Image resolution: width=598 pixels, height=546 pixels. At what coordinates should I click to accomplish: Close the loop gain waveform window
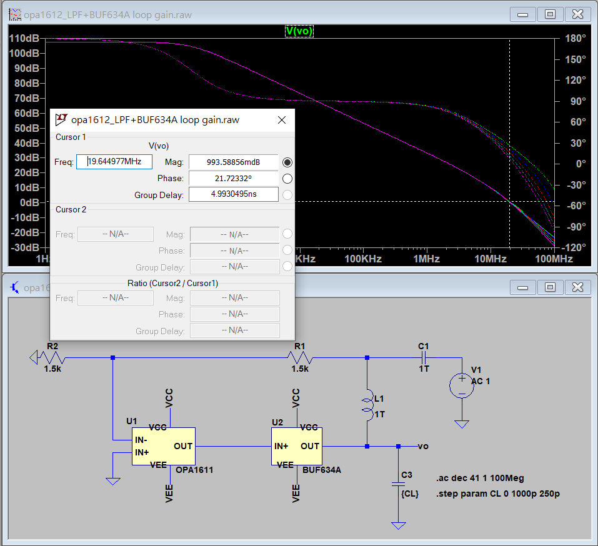click(x=578, y=14)
